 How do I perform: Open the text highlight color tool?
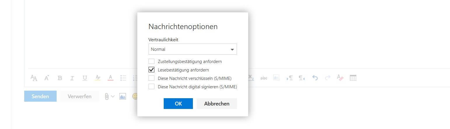98,78
